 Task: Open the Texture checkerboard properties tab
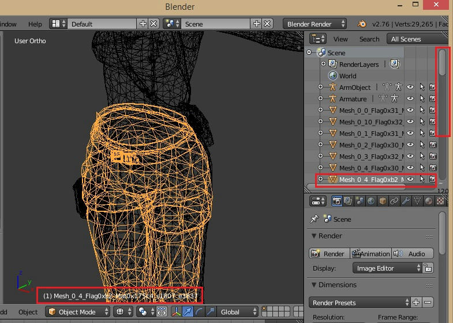[x=440, y=201]
